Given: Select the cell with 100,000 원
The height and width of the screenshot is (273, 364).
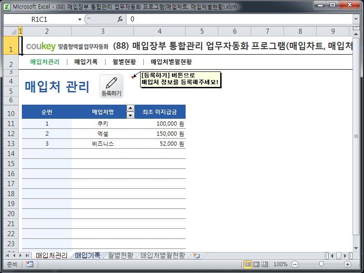Looking at the screenshot, I should pyautogui.click(x=160, y=124).
